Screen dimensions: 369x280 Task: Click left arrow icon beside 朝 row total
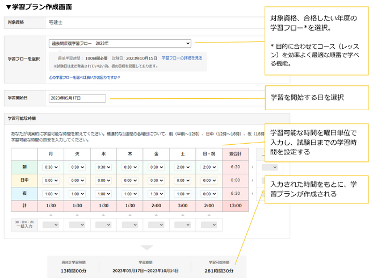coord(253,167)
